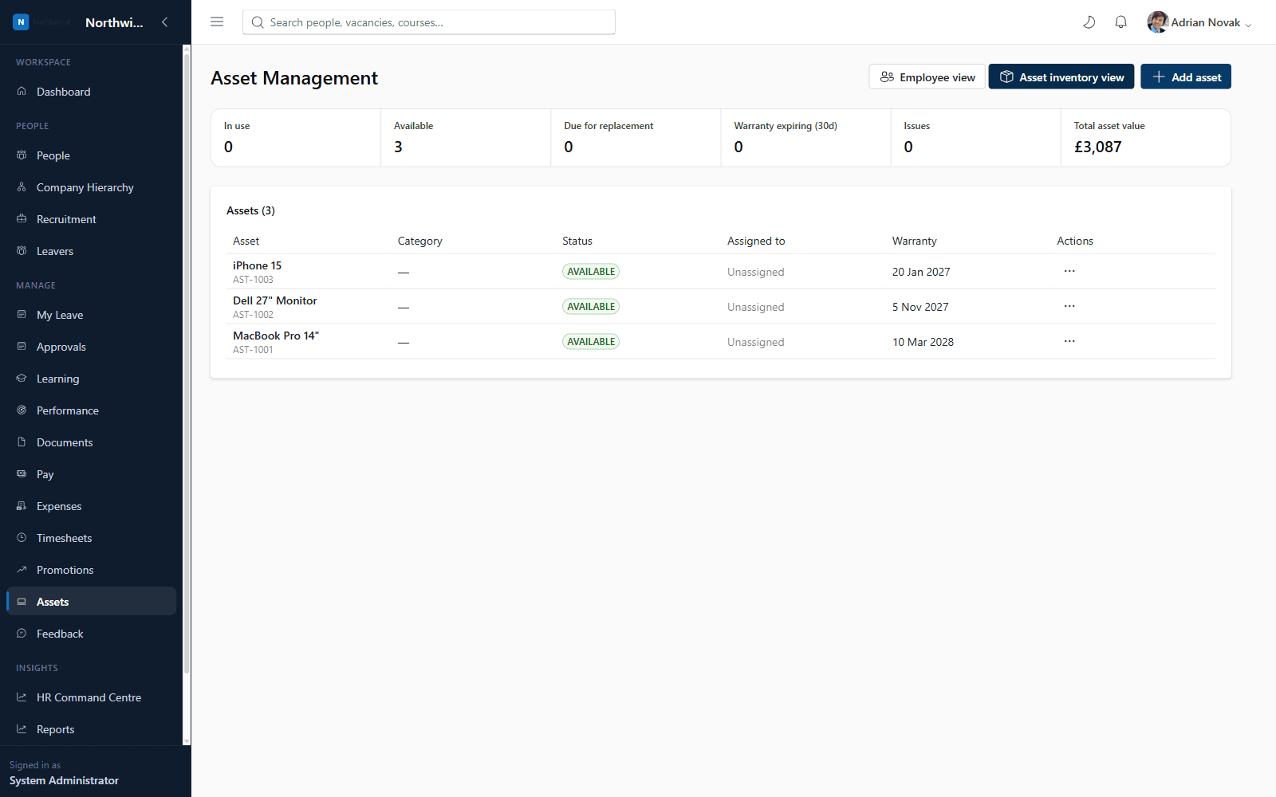The height and width of the screenshot is (797, 1276).
Task: Open actions menu for MacBook Pro 14"
Action: pos(1069,341)
